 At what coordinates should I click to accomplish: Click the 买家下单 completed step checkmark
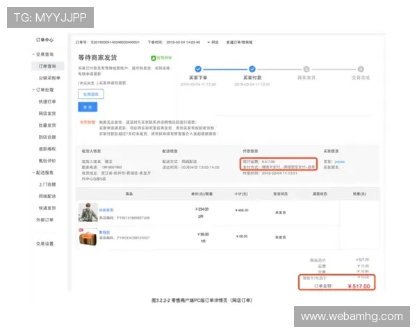point(198,69)
